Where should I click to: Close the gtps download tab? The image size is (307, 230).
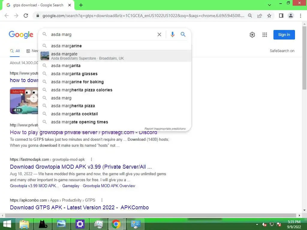70,5
